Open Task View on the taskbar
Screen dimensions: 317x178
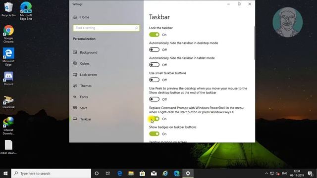coord(108,174)
